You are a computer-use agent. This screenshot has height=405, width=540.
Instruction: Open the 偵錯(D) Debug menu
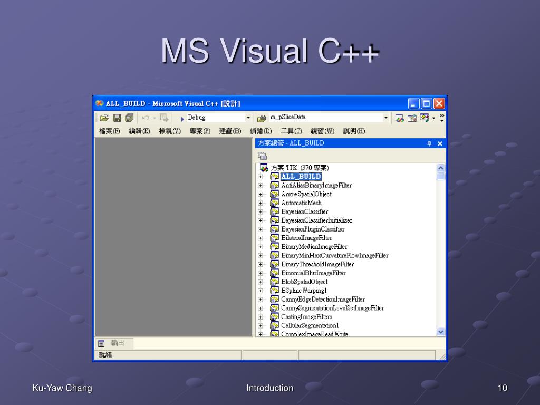261,131
